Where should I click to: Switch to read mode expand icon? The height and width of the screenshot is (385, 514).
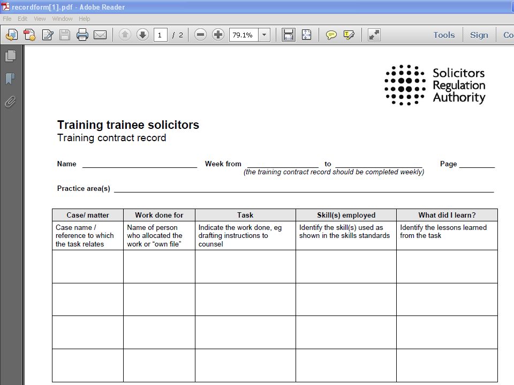point(374,35)
